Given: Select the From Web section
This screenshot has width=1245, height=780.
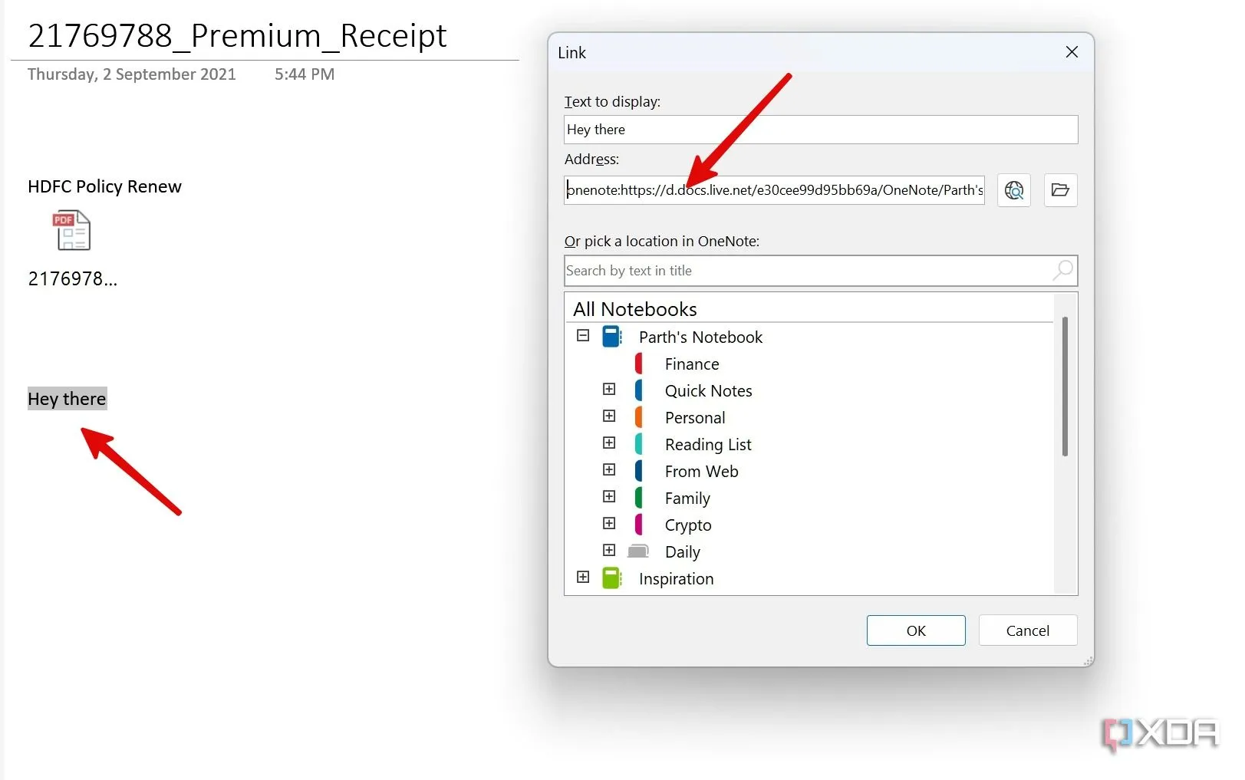Looking at the screenshot, I should [x=701, y=472].
